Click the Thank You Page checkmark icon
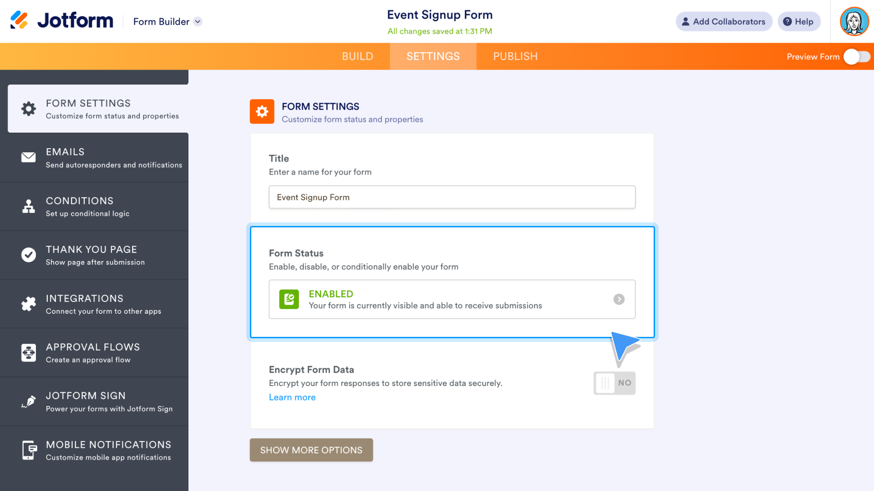The image size is (874, 491). (x=28, y=255)
